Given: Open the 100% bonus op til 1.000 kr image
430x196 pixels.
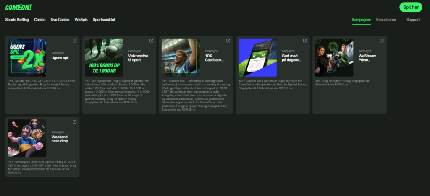Looking at the screenshot, I should 104,57.
